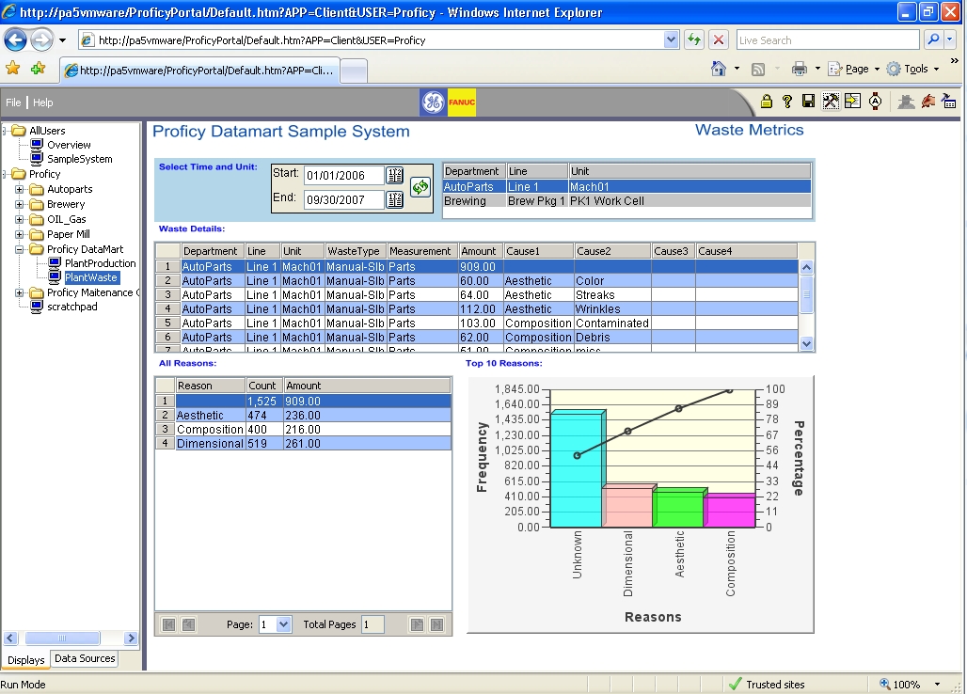Select the PlantWaste display

(91, 278)
